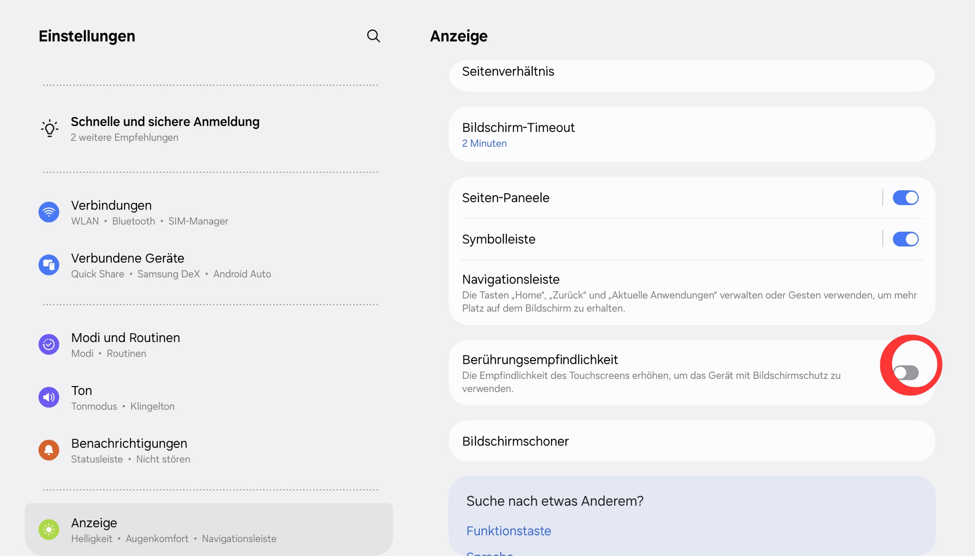975x556 pixels.
Task: Tap the Verbindungen WLAN icon
Action: 49,212
